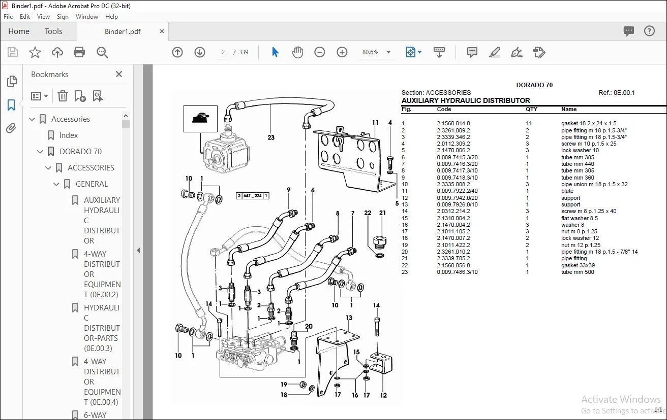The image size is (667, 420).
Task: Zoom in with the plus icon
Action: [x=342, y=52]
